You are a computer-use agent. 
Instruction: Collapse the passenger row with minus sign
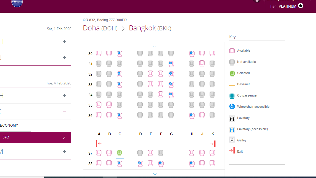point(65,112)
